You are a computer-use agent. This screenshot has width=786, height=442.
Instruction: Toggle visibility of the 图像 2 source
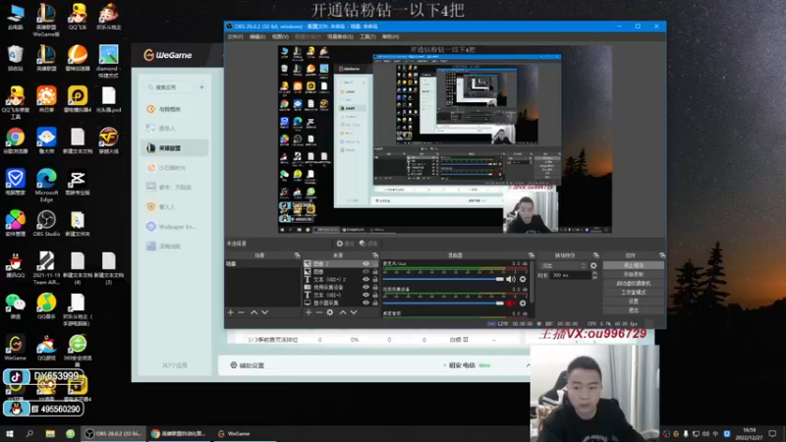[x=365, y=263]
